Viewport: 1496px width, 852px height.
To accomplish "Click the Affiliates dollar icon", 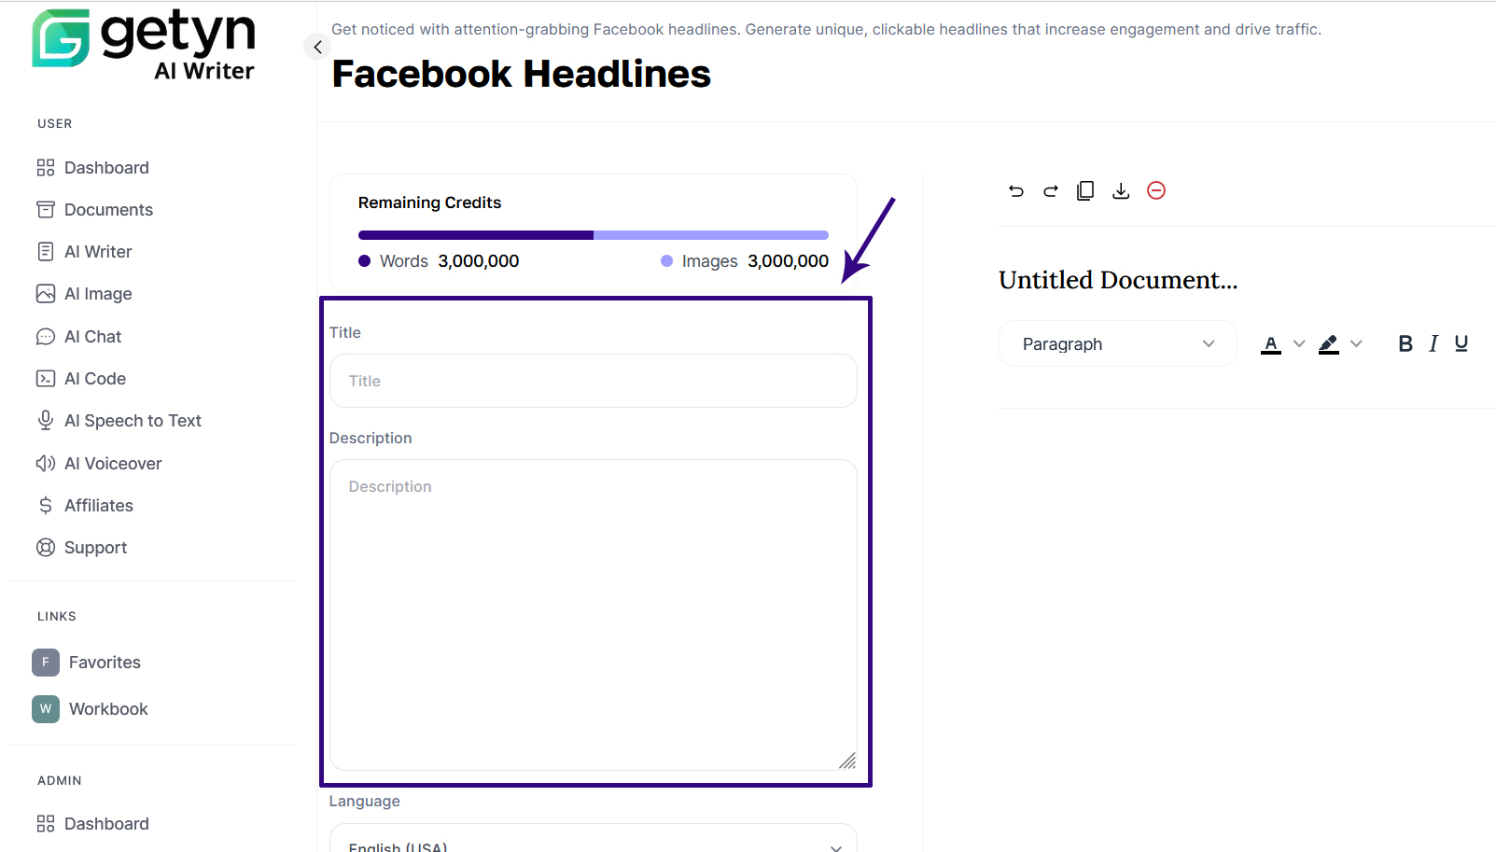I will 46,506.
